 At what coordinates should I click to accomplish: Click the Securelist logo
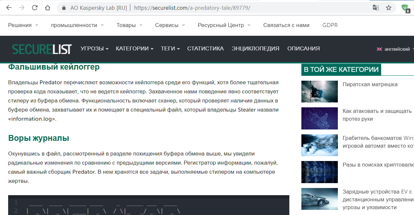[42, 49]
